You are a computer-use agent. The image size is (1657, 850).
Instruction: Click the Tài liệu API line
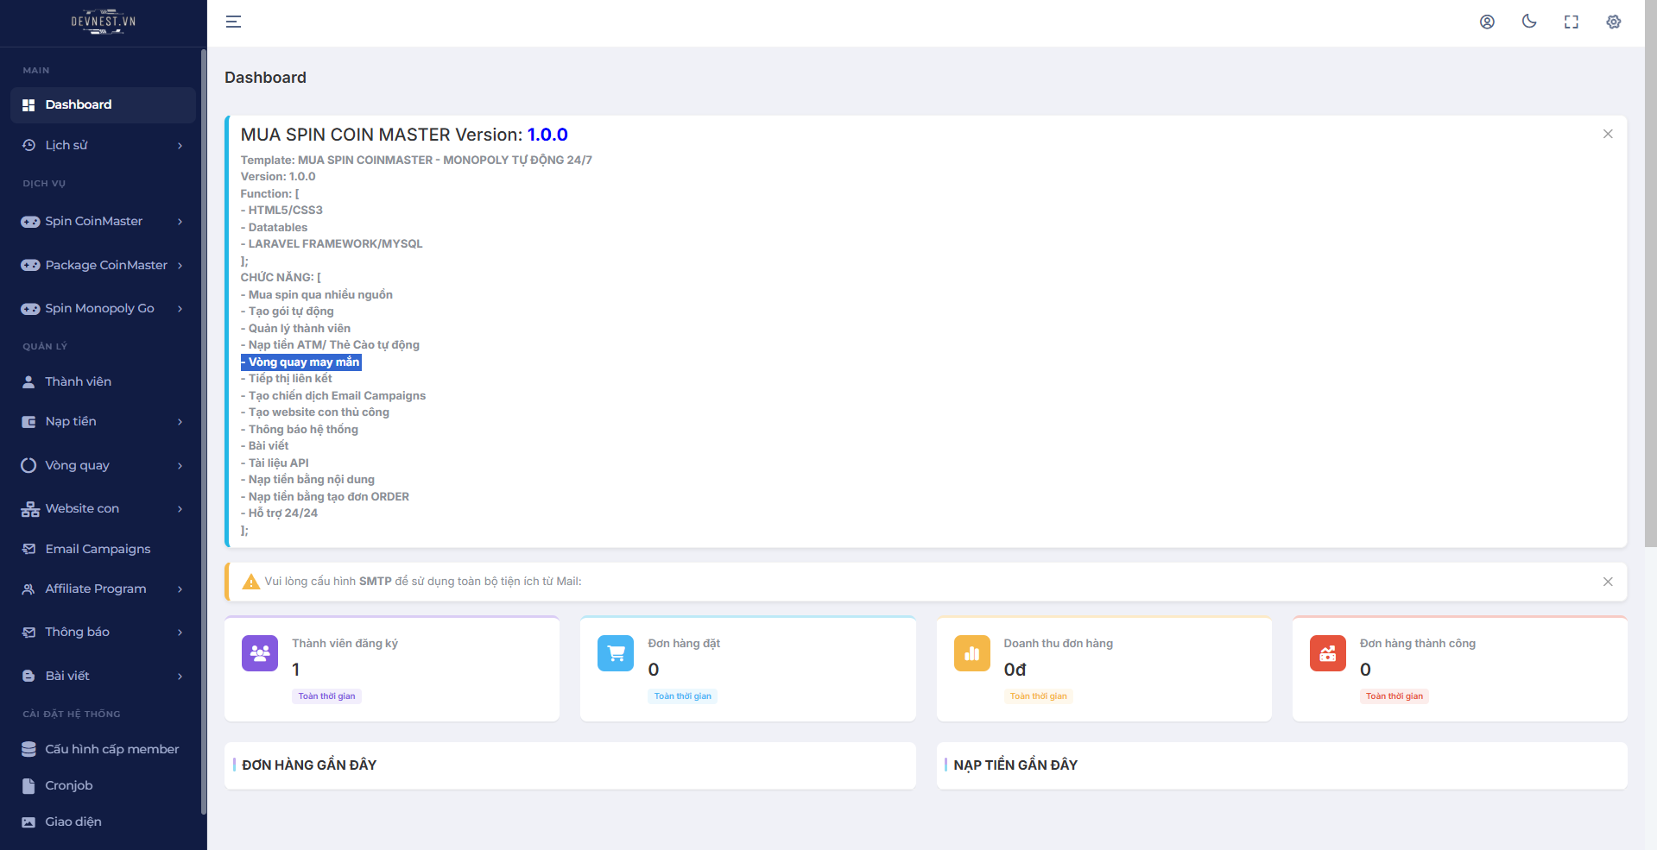point(275,463)
